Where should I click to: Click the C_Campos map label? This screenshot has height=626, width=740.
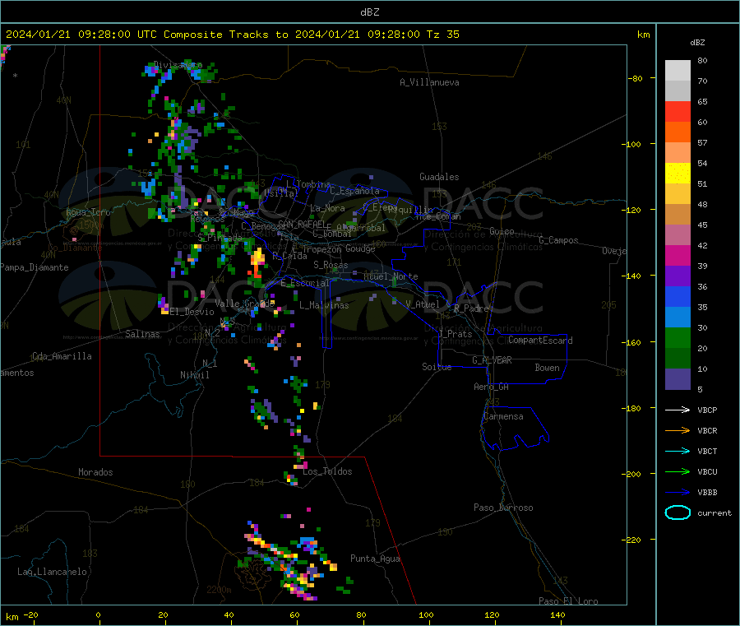click(x=558, y=240)
